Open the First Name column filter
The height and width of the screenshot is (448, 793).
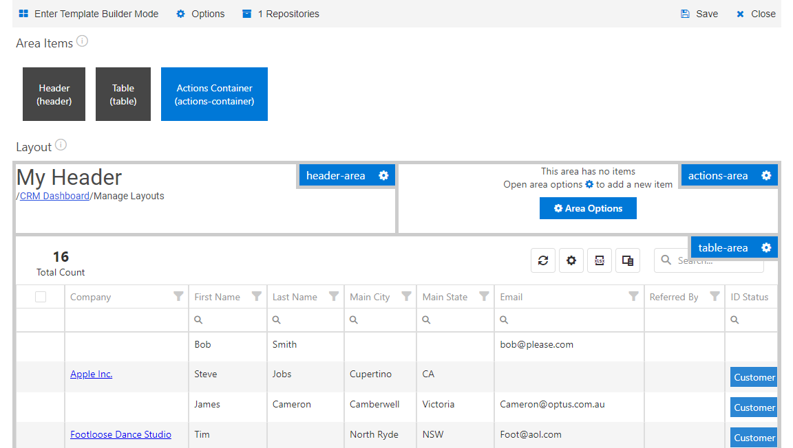257,296
